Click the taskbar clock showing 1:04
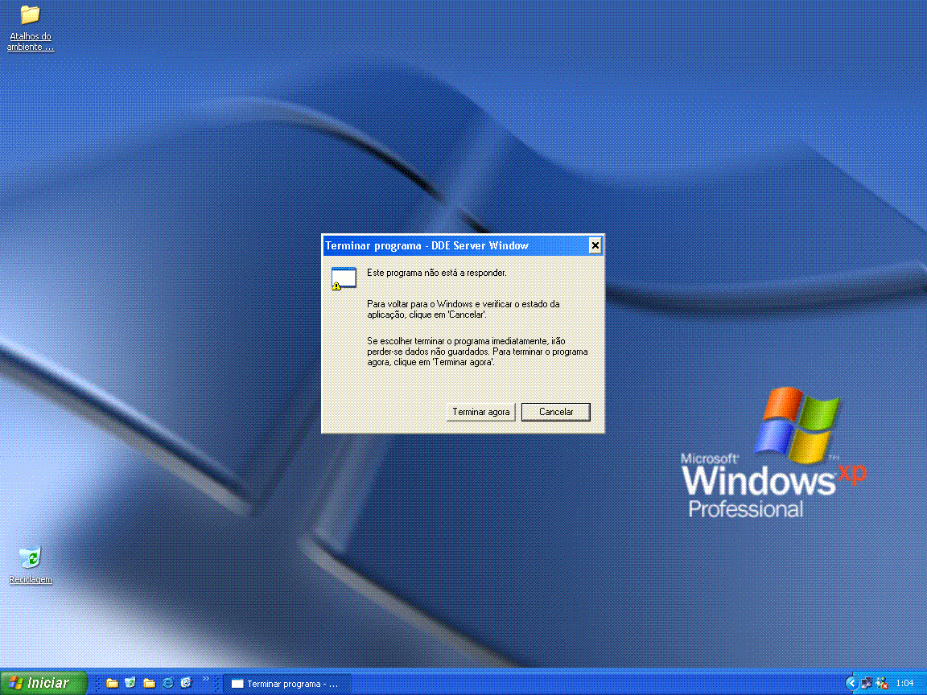Viewport: 927px width, 695px height. [x=906, y=683]
